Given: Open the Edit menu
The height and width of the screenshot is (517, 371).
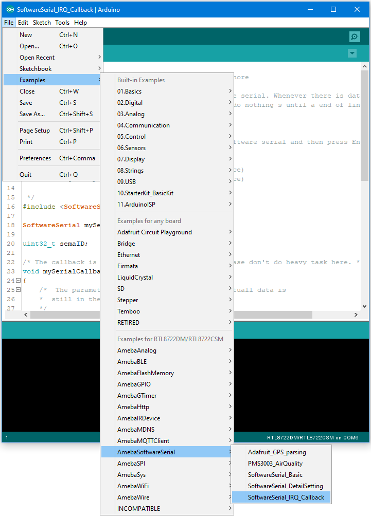Looking at the screenshot, I should click(x=23, y=23).
